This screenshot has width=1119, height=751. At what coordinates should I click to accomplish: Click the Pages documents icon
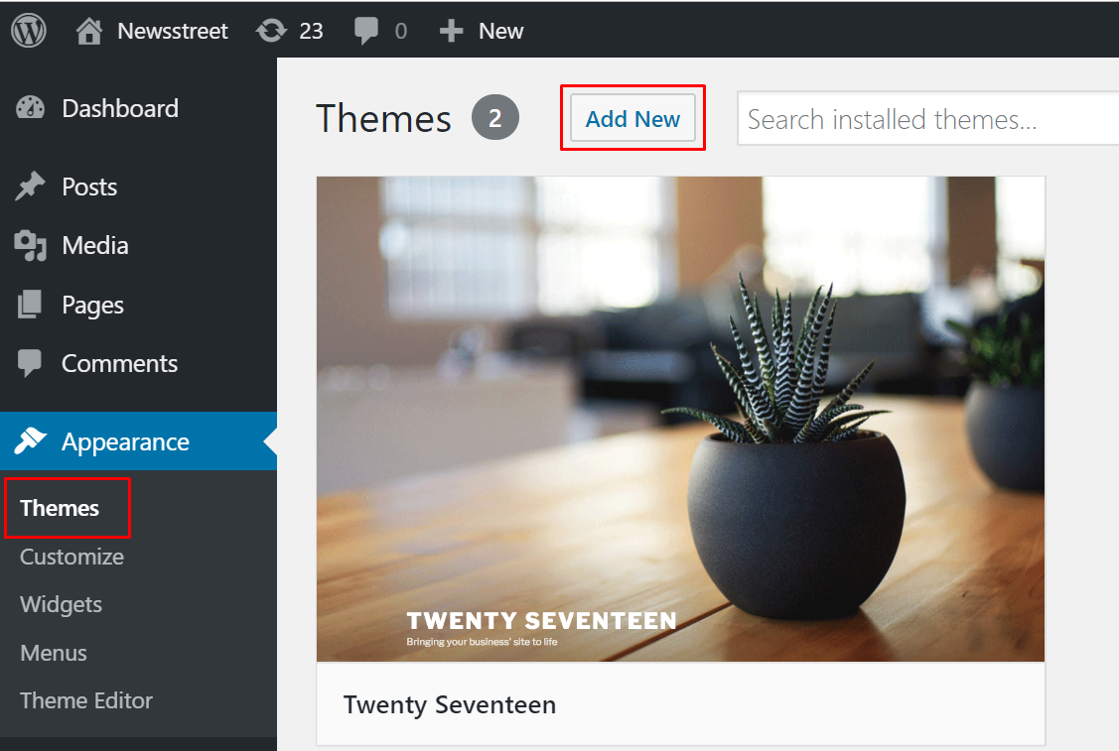click(31, 305)
